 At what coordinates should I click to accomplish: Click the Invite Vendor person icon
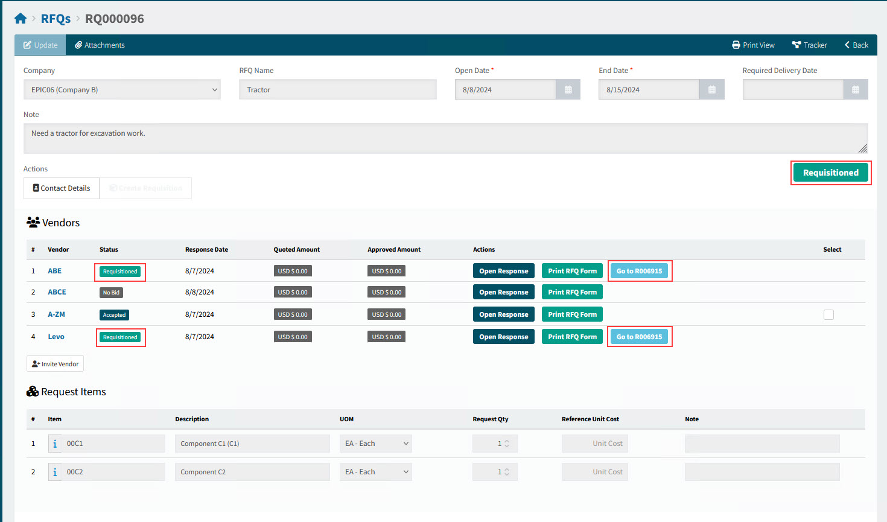pyautogui.click(x=35, y=363)
